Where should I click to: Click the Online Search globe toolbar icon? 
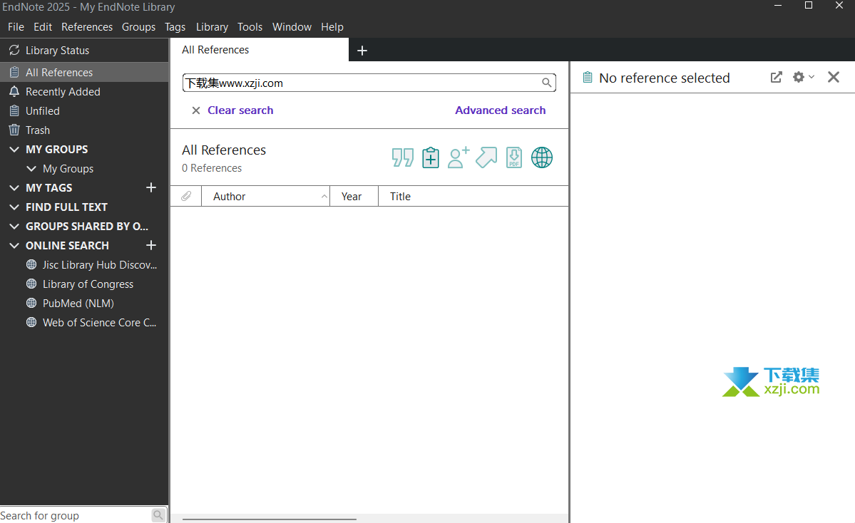point(542,157)
